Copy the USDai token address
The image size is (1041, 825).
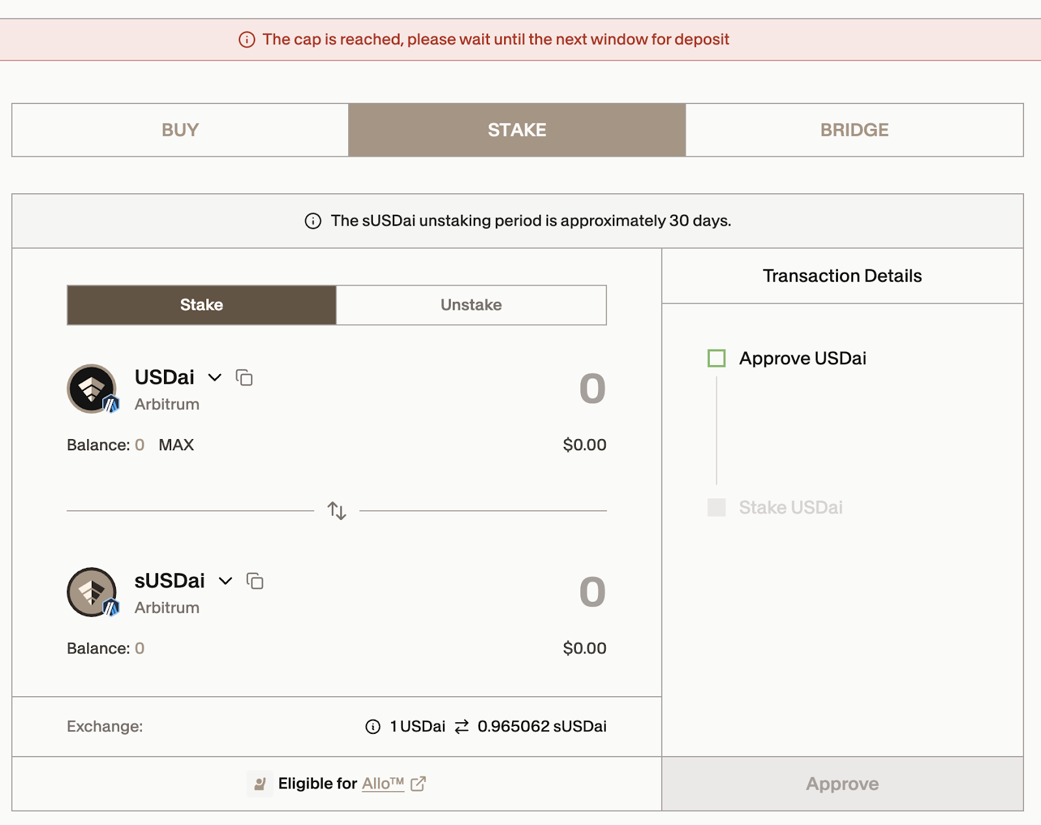244,377
